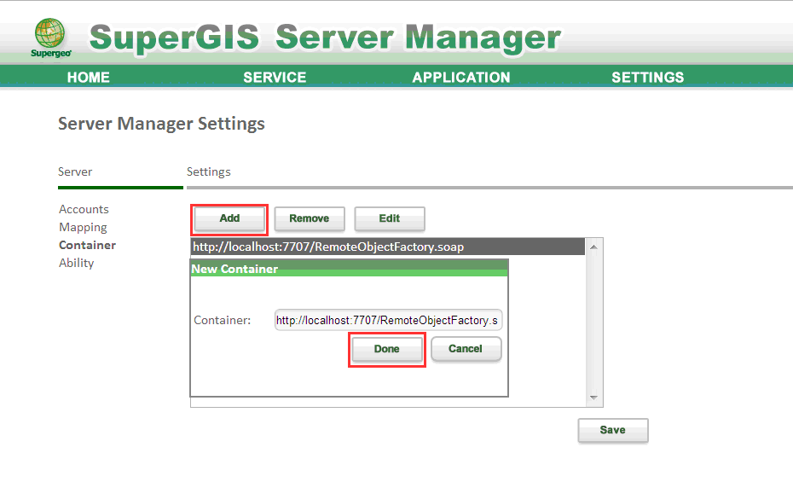Image resolution: width=793 pixels, height=482 pixels.
Task: Open the HOME navigation menu
Action: point(89,78)
